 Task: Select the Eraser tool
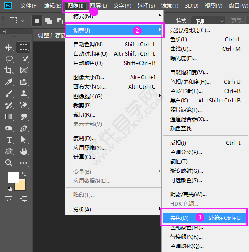click(24, 105)
